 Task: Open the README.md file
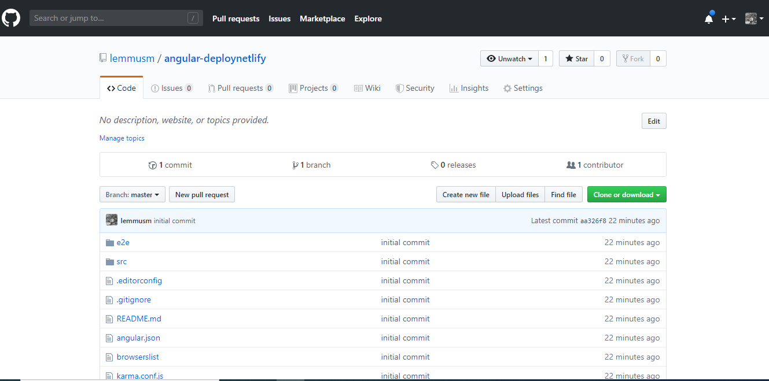click(x=139, y=319)
